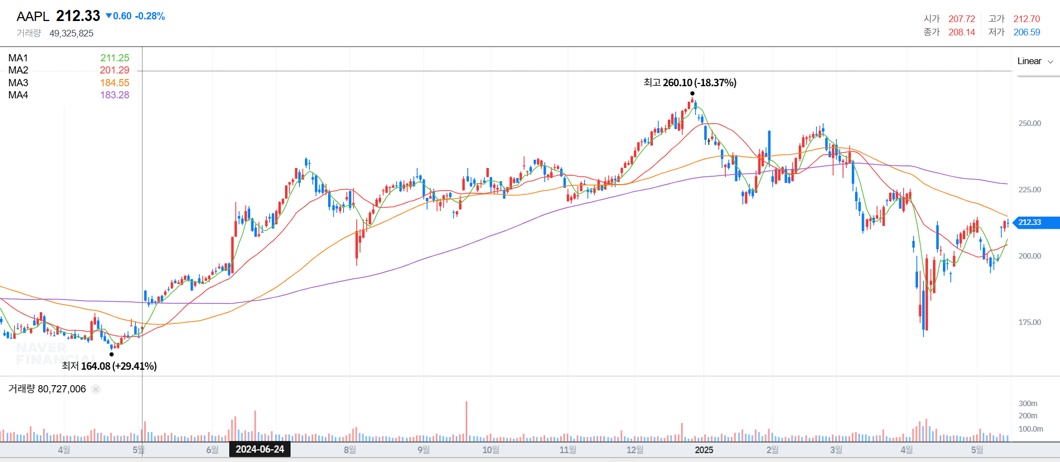Click the 9월 month on the time axis
The width and height of the screenshot is (1060, 462).
(x=424, y=450)
